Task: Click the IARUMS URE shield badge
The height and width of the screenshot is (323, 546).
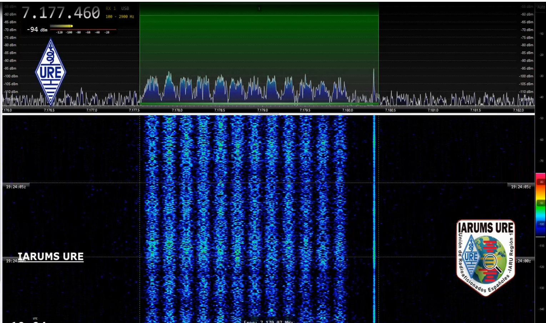Action: 485,257
